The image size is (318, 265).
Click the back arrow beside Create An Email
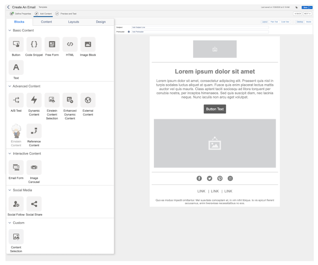coord(8,7)
